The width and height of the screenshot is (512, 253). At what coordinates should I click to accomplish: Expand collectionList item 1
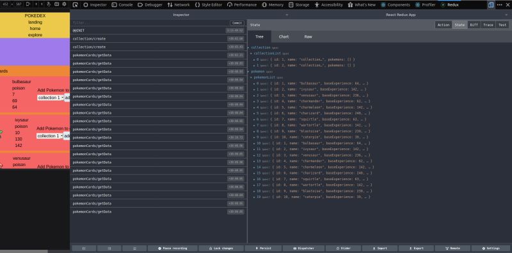click(254, 66)
